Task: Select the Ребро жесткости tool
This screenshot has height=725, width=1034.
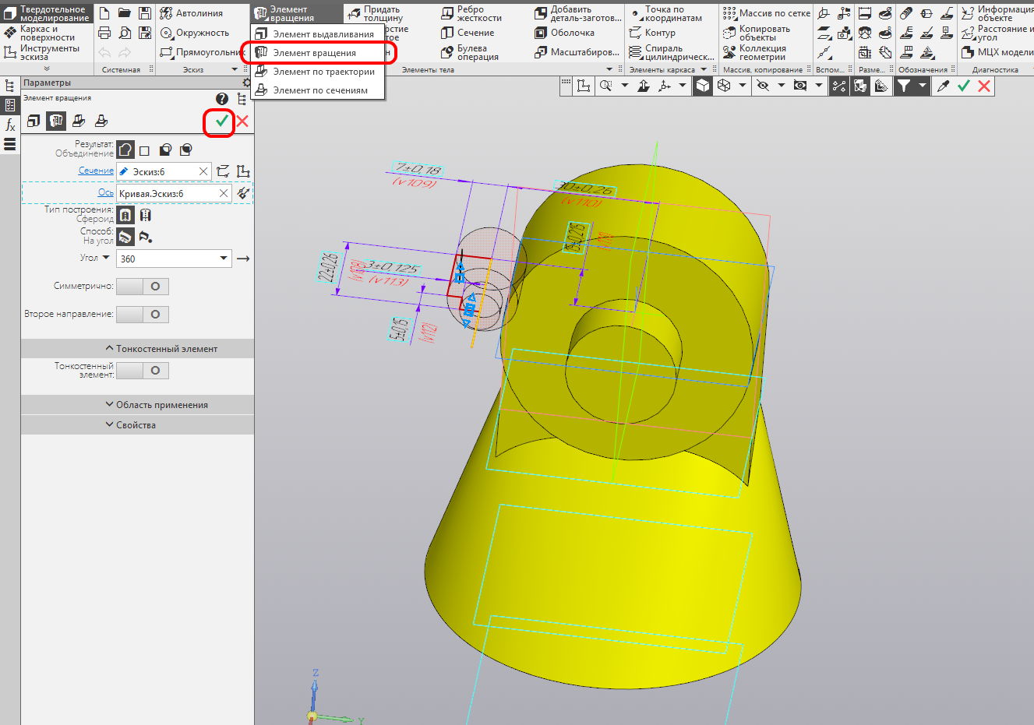Action: pyautogui.click(x=472, y=13)
